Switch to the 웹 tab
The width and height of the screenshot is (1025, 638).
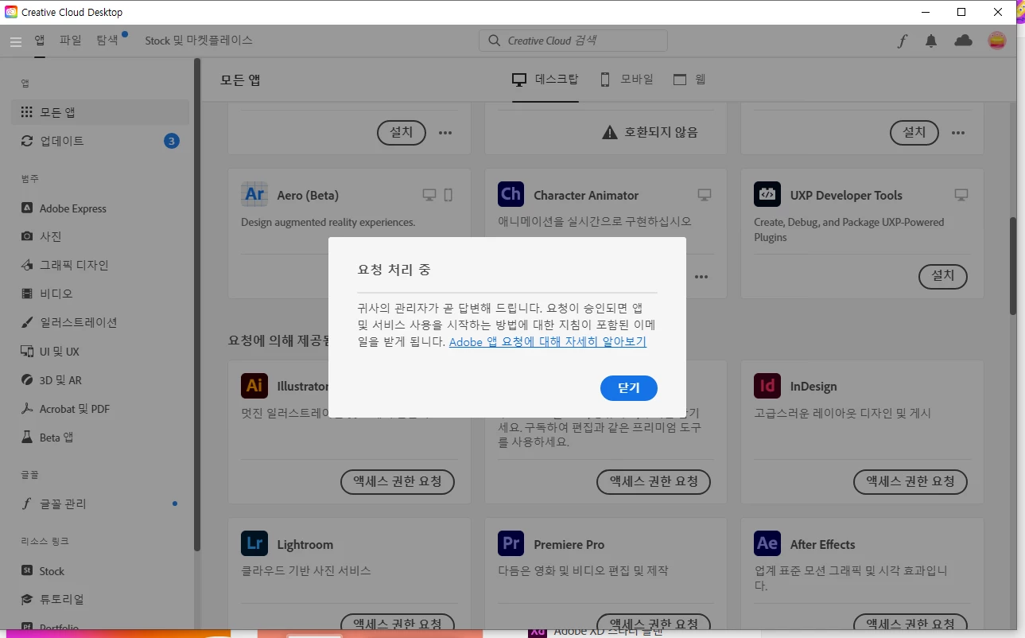[x=689, y=80]
